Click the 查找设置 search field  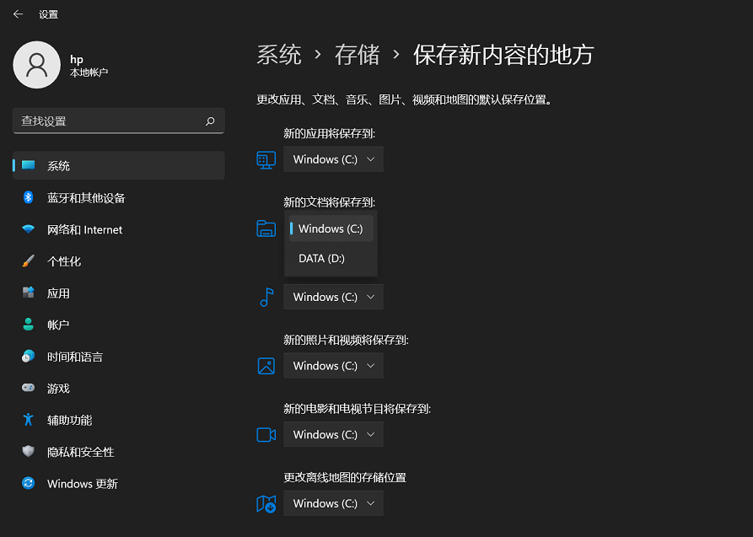119,121
